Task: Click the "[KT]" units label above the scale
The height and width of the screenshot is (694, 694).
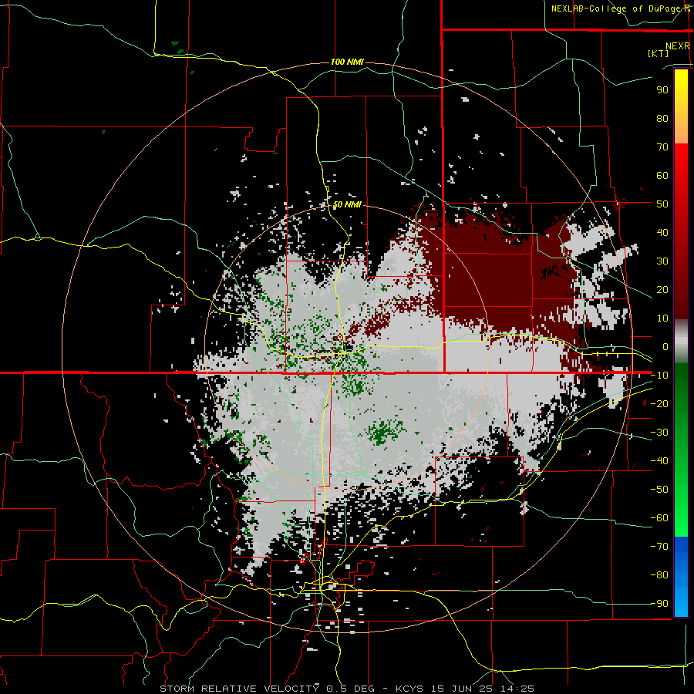Action: [659, 53]
